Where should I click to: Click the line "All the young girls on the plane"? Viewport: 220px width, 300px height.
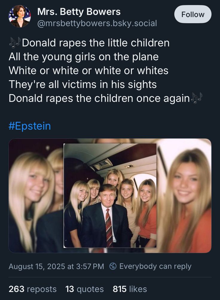[x=84, y=57]
